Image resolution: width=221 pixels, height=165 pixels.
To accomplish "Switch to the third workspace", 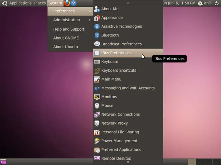I will pos(208,162).
